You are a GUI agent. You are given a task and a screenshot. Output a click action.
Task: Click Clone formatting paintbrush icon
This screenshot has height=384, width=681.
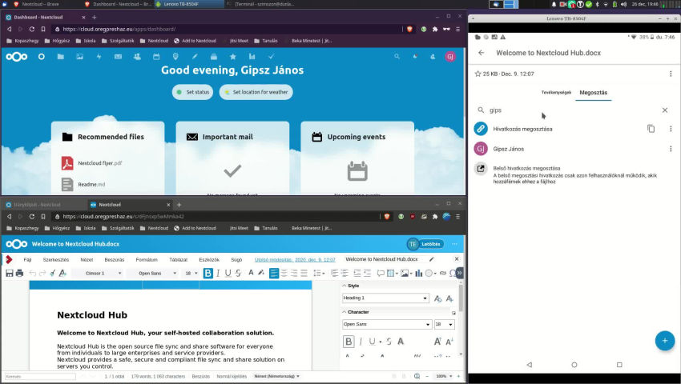pos(53,273)
